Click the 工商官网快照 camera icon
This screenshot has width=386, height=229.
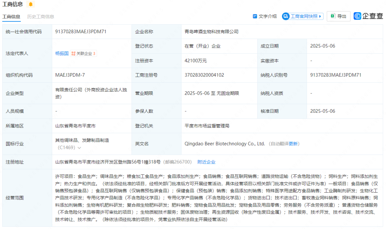tap(286, 16)
